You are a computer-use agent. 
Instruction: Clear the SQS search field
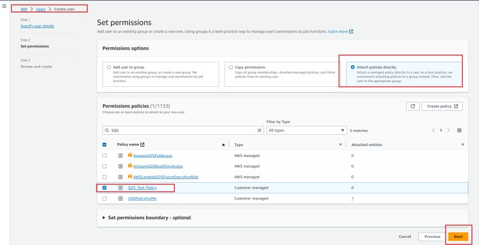[259, 131]
